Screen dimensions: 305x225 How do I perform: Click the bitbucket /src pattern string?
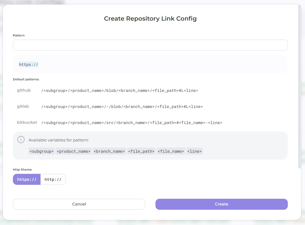click(132, 123)
